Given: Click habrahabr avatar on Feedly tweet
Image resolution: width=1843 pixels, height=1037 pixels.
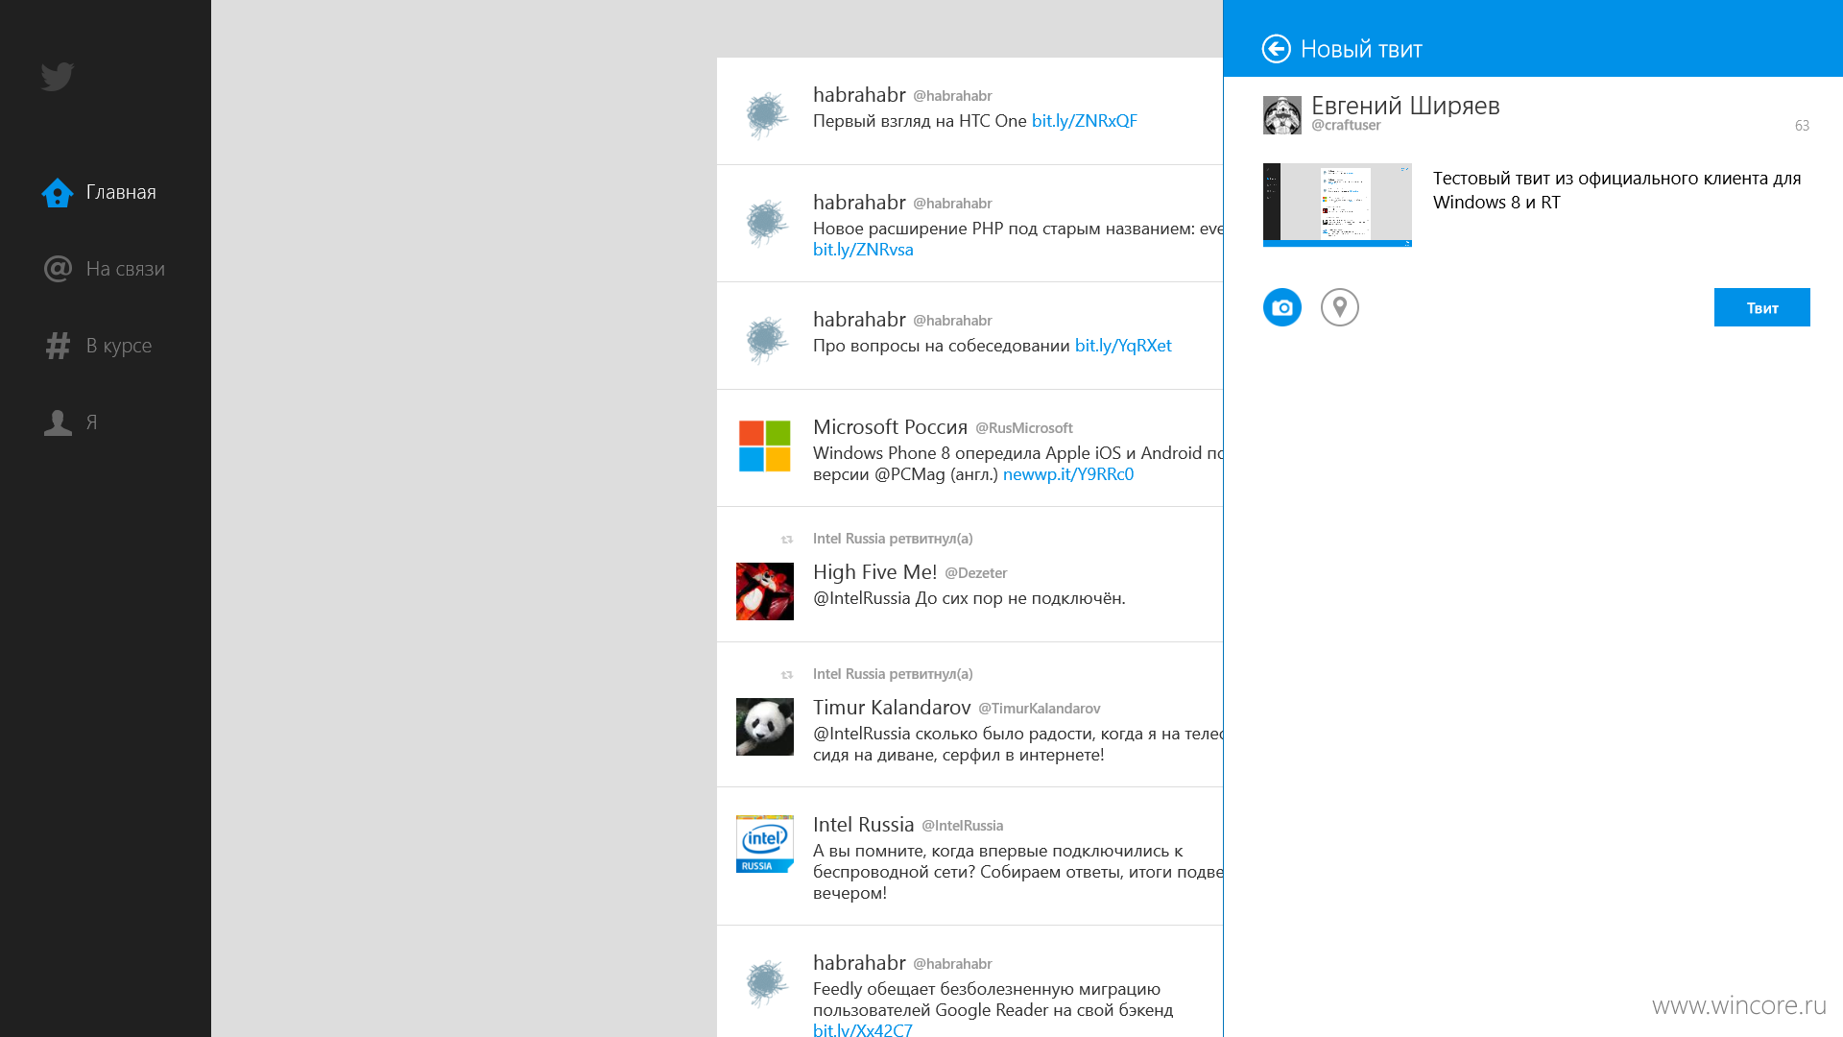Looking at the screenshot, I should point(765,983).
